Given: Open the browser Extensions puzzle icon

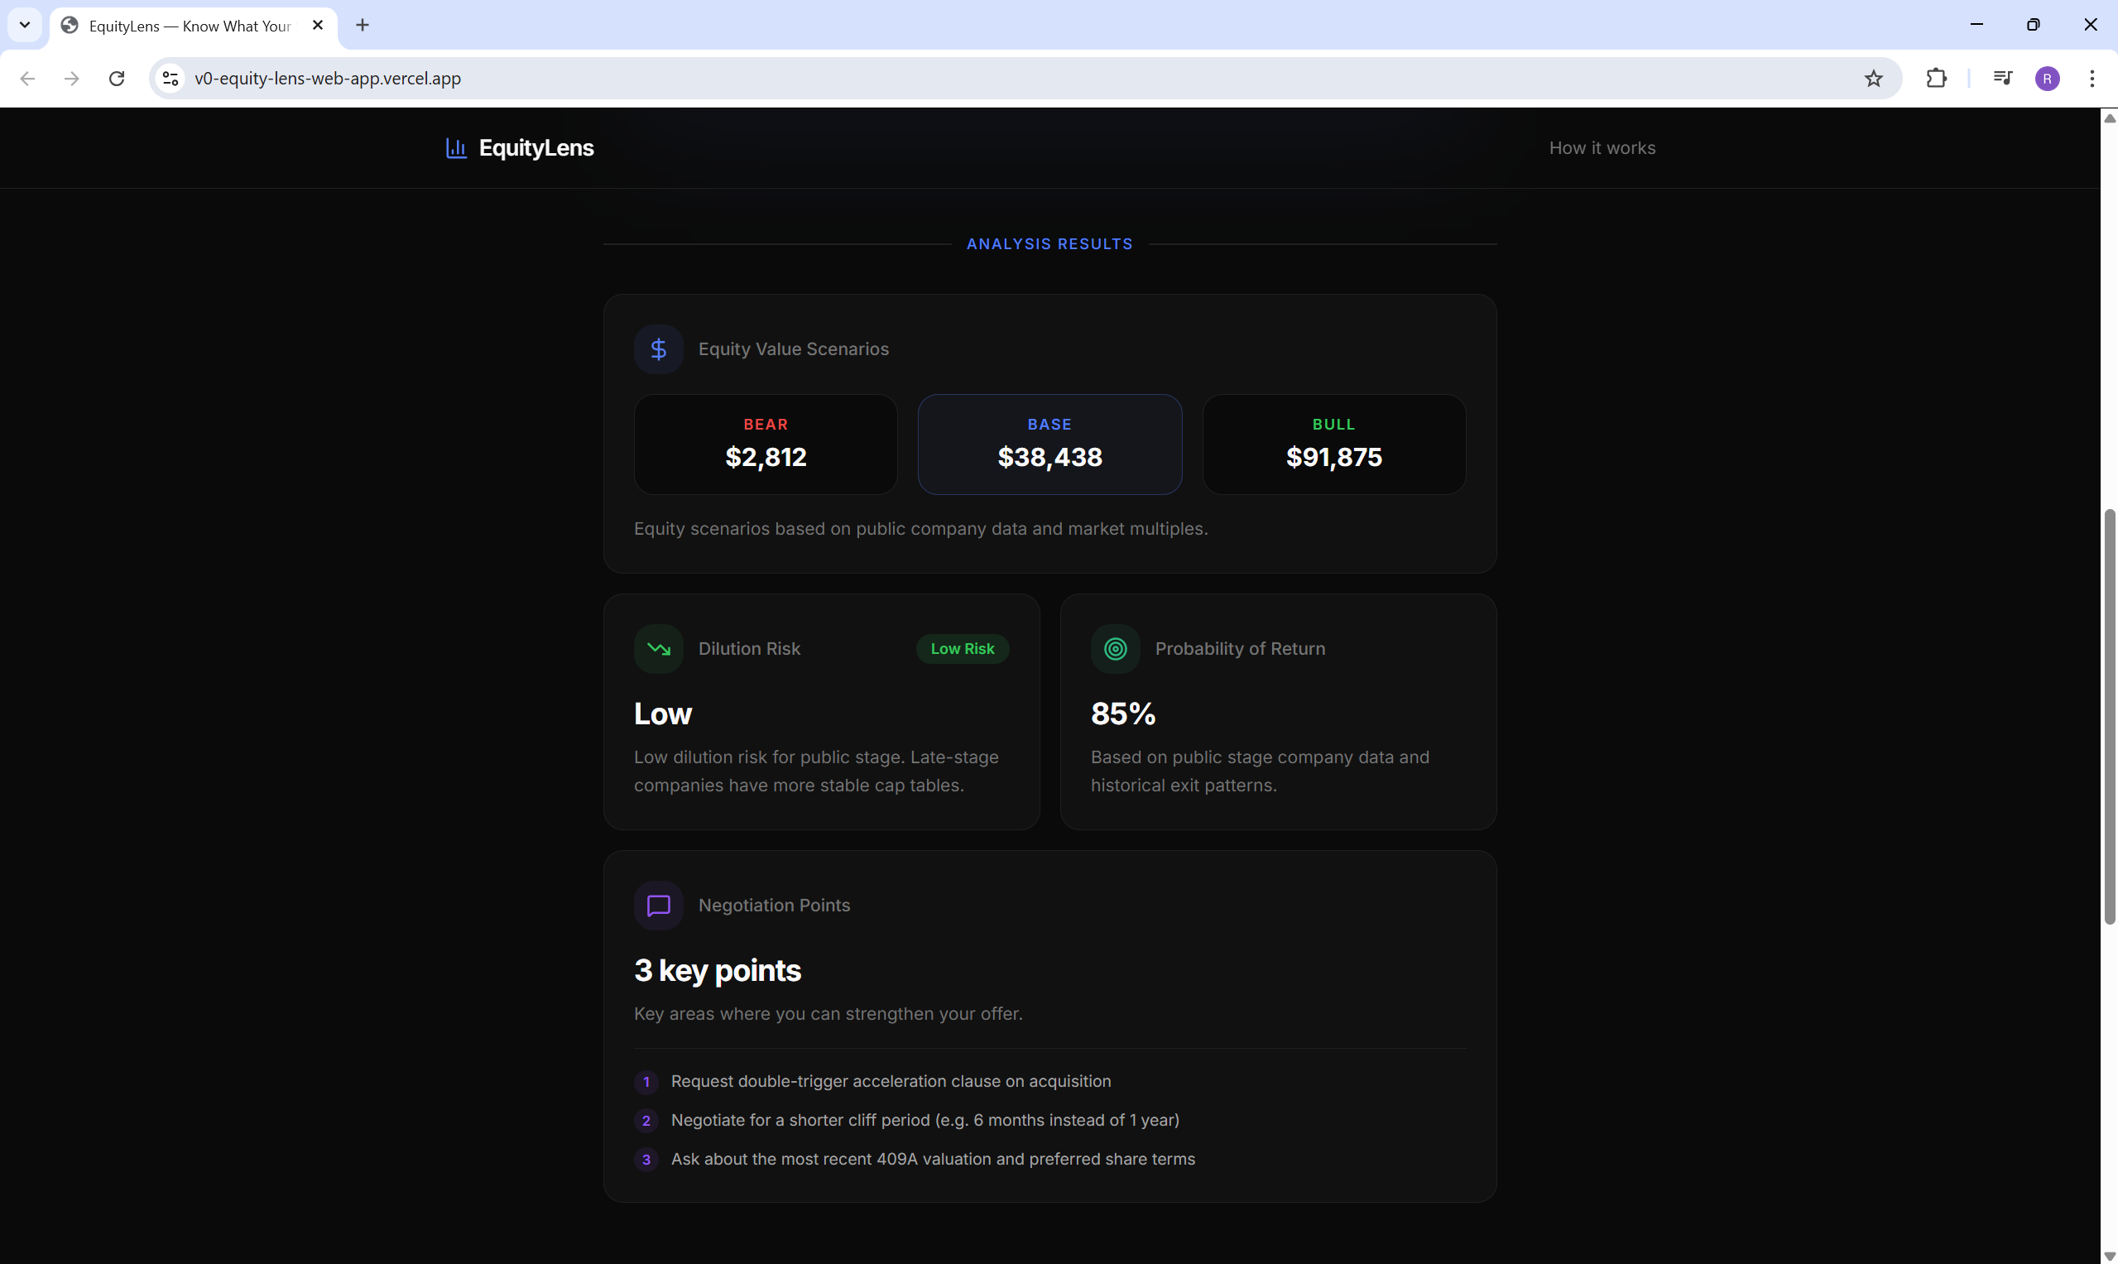Looking at the screenshot, I should pyautogui.click(x=1936, y=79).
